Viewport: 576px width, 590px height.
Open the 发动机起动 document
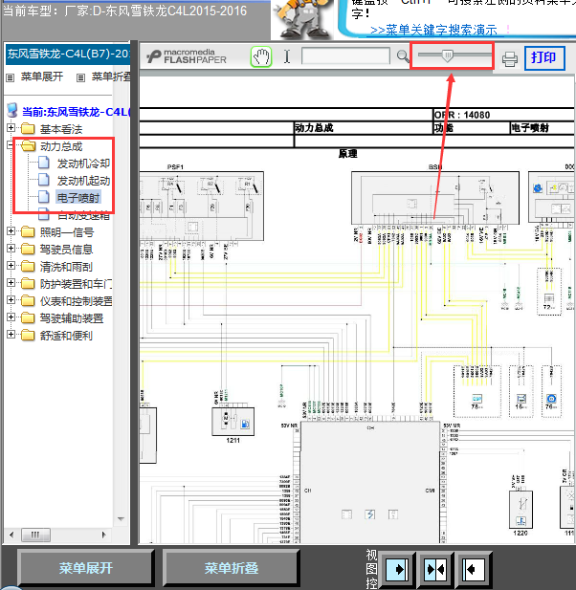pyautogui.click(x=83, y=181)
